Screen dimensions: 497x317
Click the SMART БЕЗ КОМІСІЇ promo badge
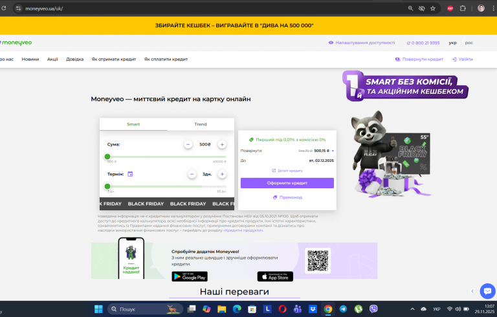click(x=405, y=86)
